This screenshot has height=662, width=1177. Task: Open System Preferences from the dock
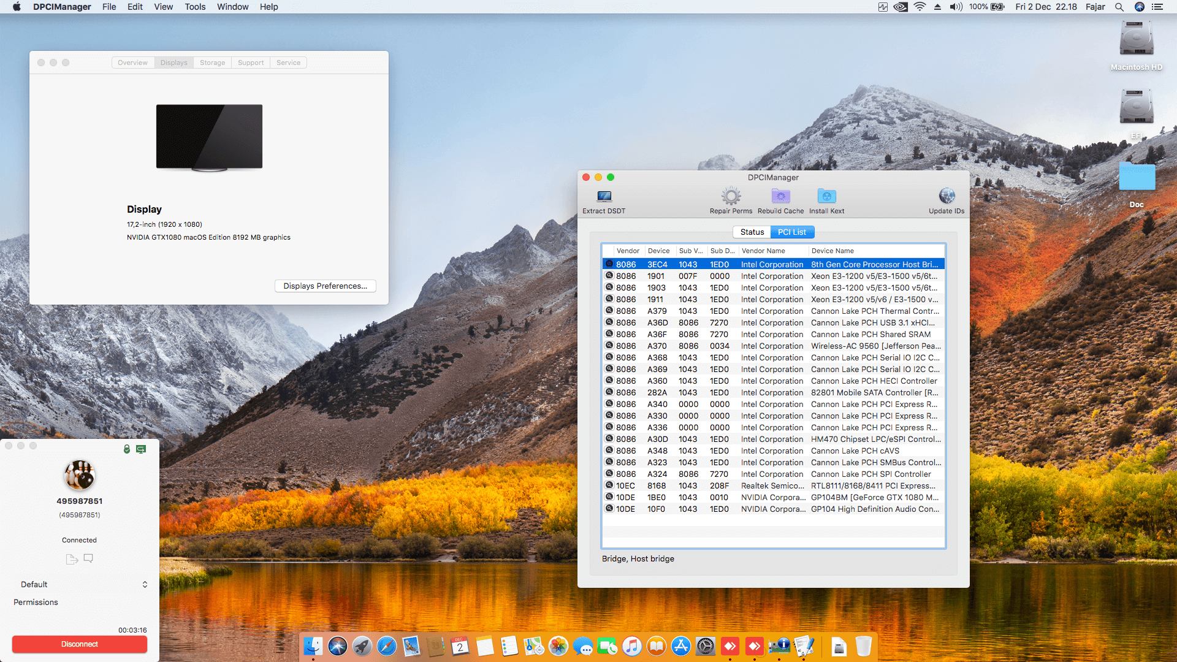705,646
